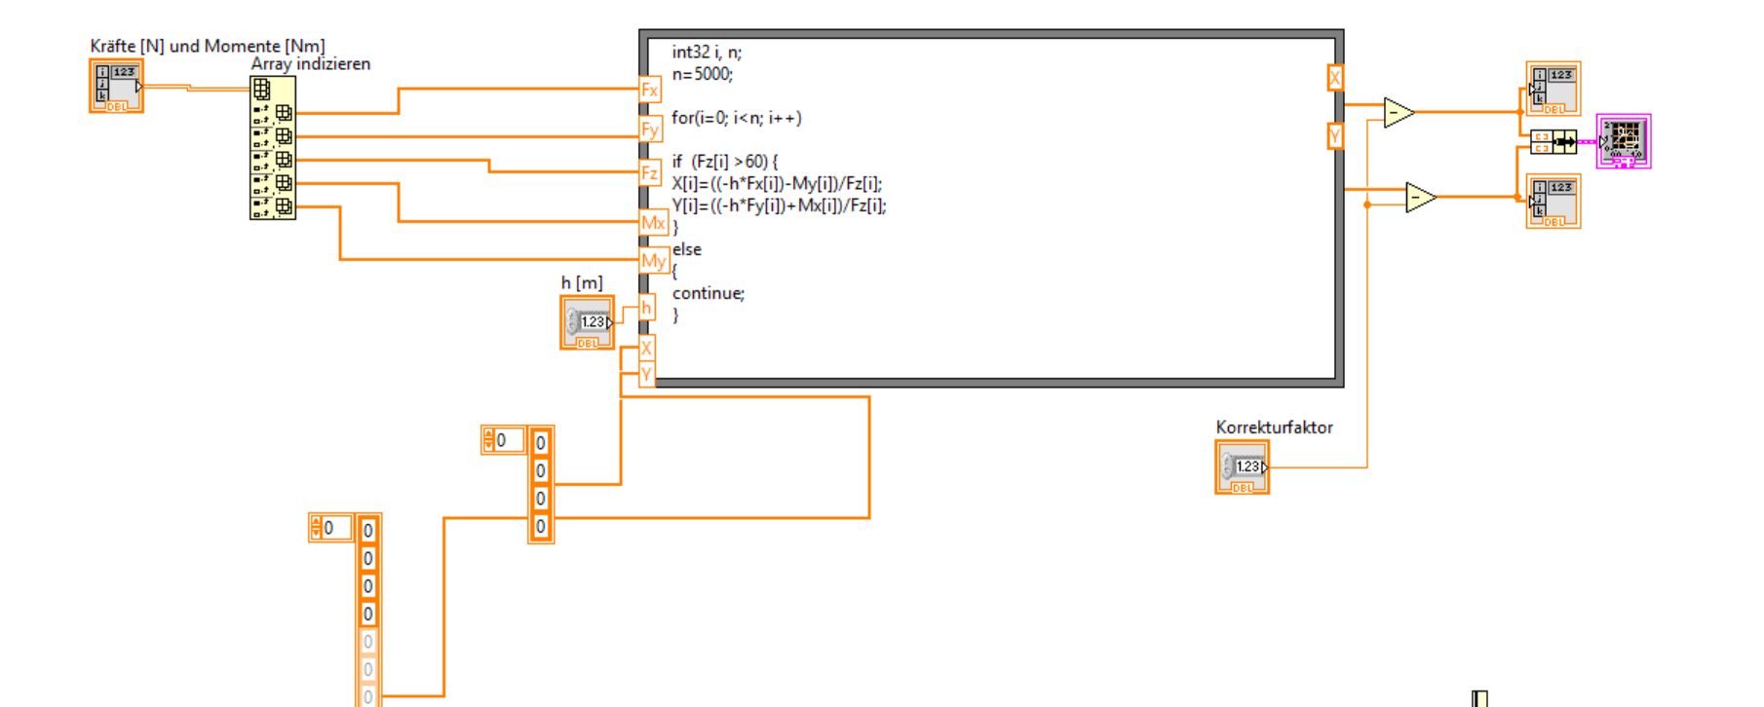
Task: Select the lower Subtract node near the wire junction
Action: (x=1421, y=198)
